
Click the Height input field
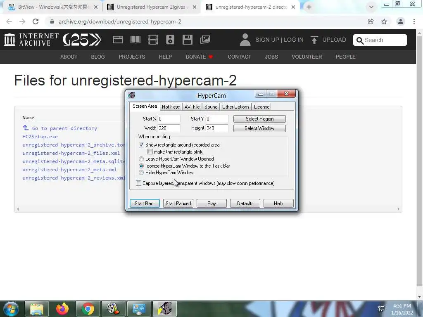[x=217, y=128]
